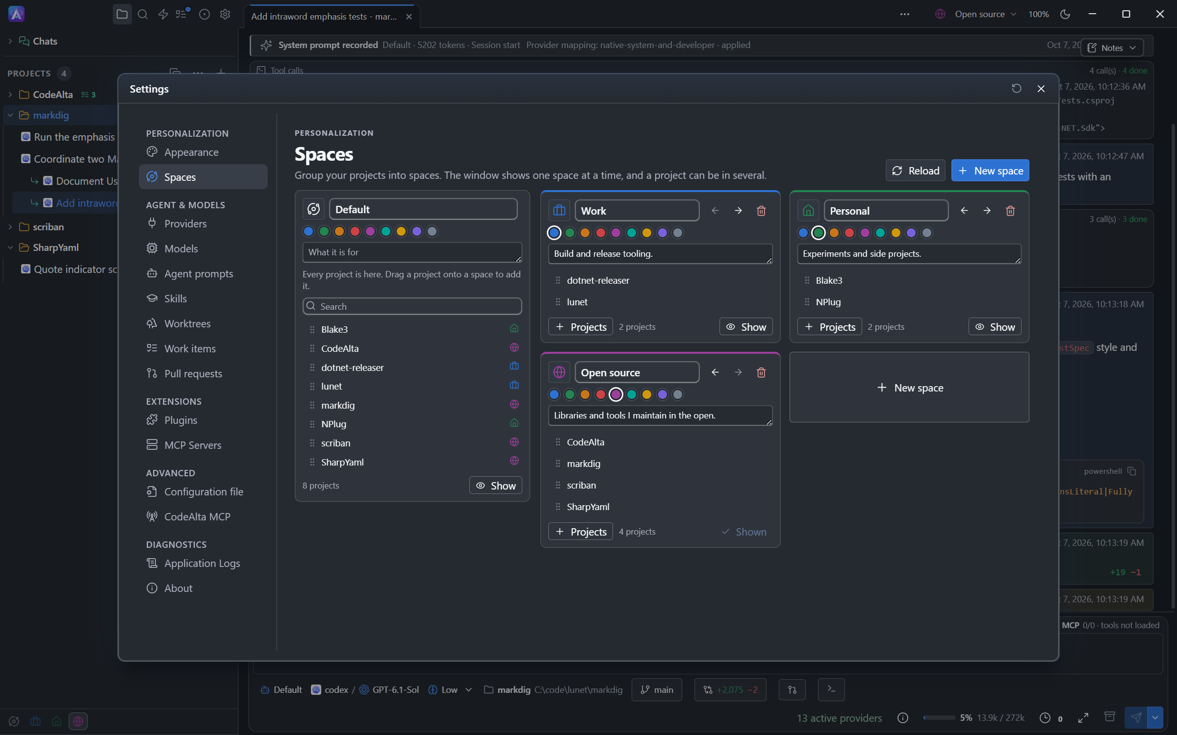Image resolution: width=1177 pixels, height=735 pixels.
Task: Move the Personal space left with arrow
Action: click(x=964, y=211)
